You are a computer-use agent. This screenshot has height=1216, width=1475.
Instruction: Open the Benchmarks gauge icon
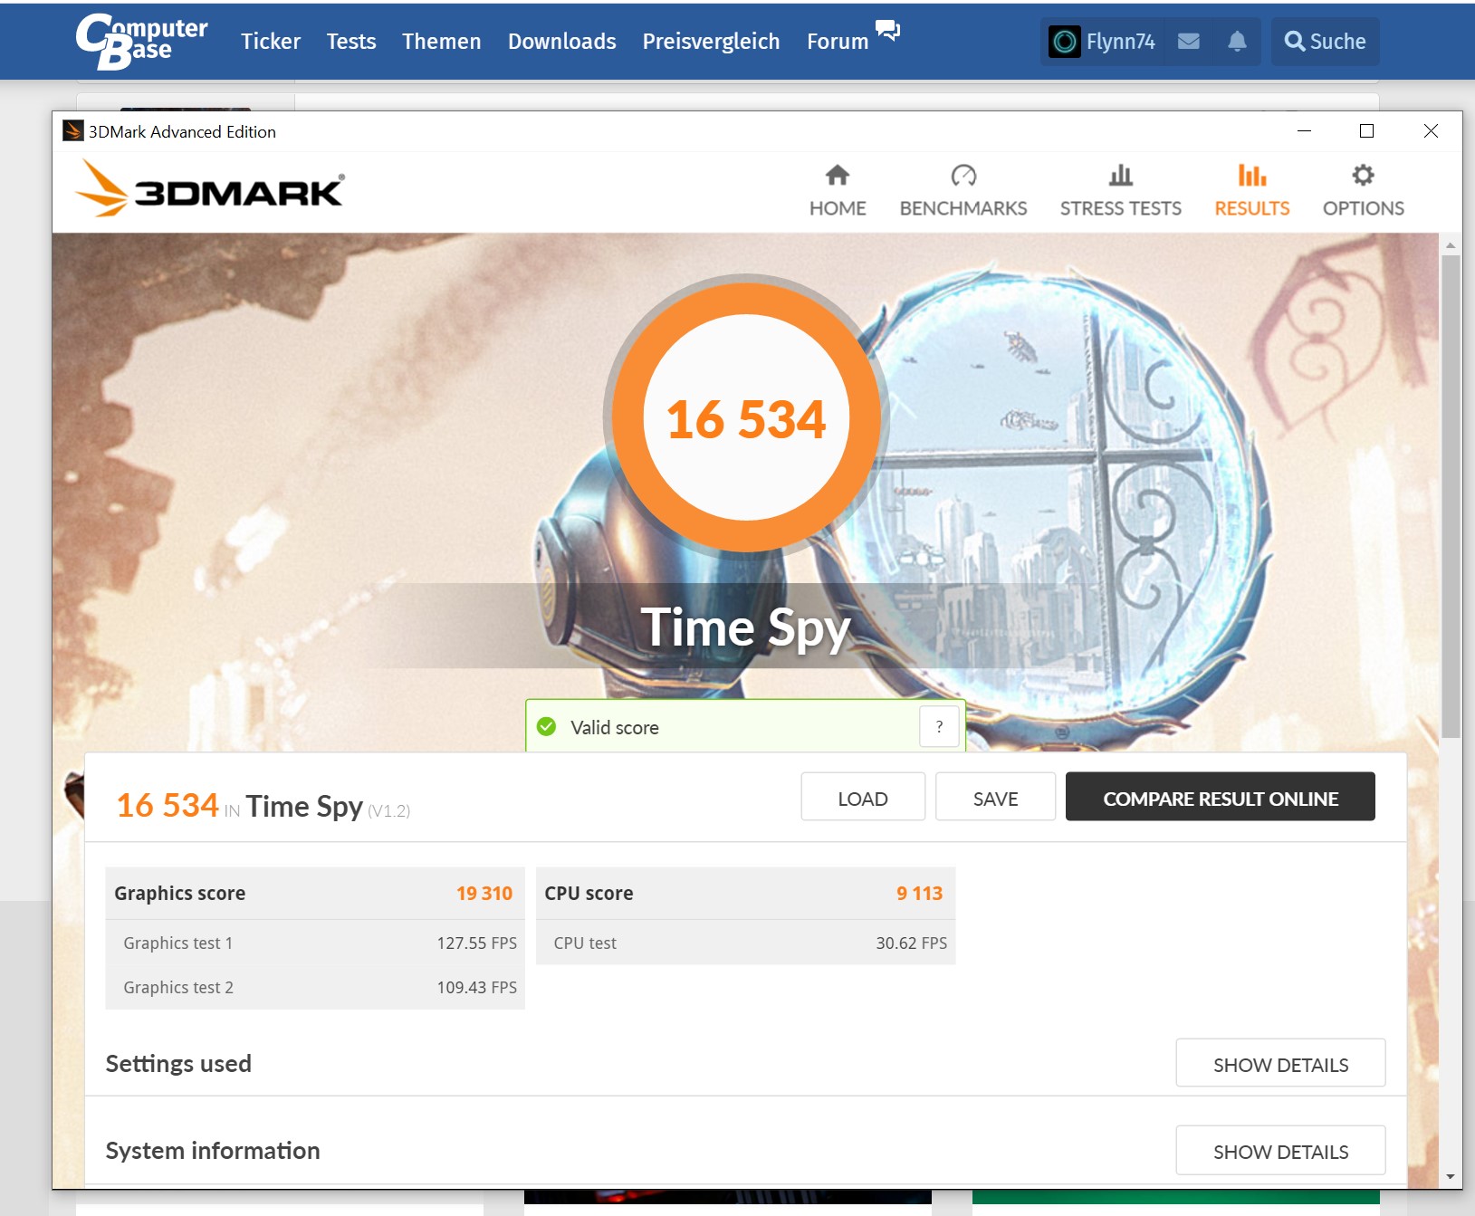point(963,175)
